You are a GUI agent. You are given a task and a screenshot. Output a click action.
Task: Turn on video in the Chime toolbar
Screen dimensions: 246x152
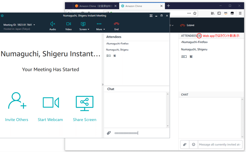[68, 26]
